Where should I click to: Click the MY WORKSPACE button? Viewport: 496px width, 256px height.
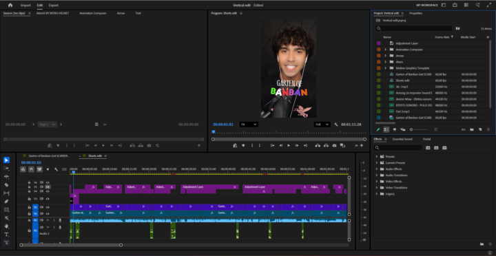427,6
